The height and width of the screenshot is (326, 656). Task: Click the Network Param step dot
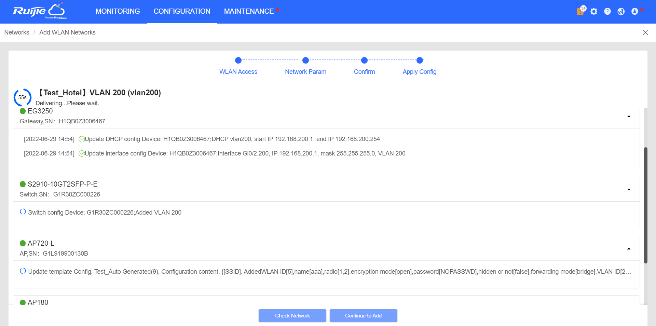click(x=306, y=60)
